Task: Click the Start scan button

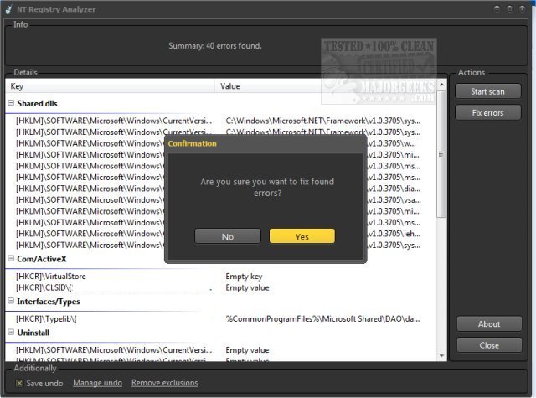Action: pyautogui.click(x=487, y=91)
